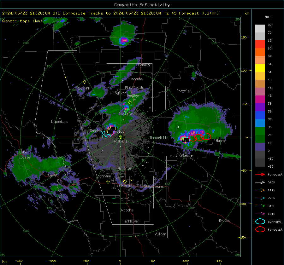Image resolution: width=284 pixels, height=265 pixels.
Task: Click the Annot: tops (km) text
Action: pyautogui.click(x=22, y=21)
